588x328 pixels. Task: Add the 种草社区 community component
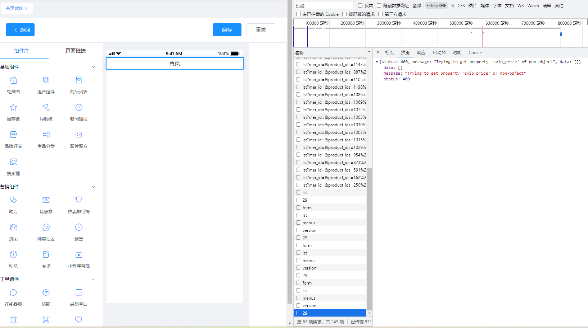tap(46, 232)
